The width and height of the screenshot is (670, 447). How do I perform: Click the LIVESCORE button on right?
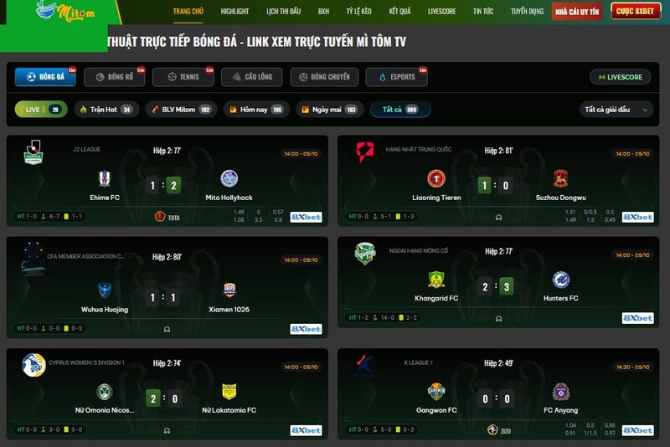click(x=620, y=77)
